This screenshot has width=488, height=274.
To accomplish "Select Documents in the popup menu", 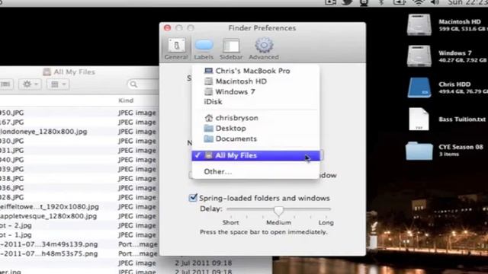I will (255, 139).
